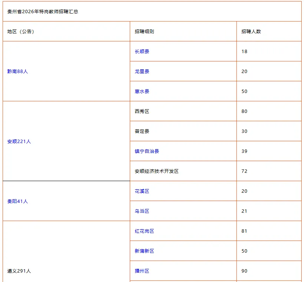Open the 播州区 recruitment details link
This screenshot has height=282, width=304.
(x=142, y=271)
